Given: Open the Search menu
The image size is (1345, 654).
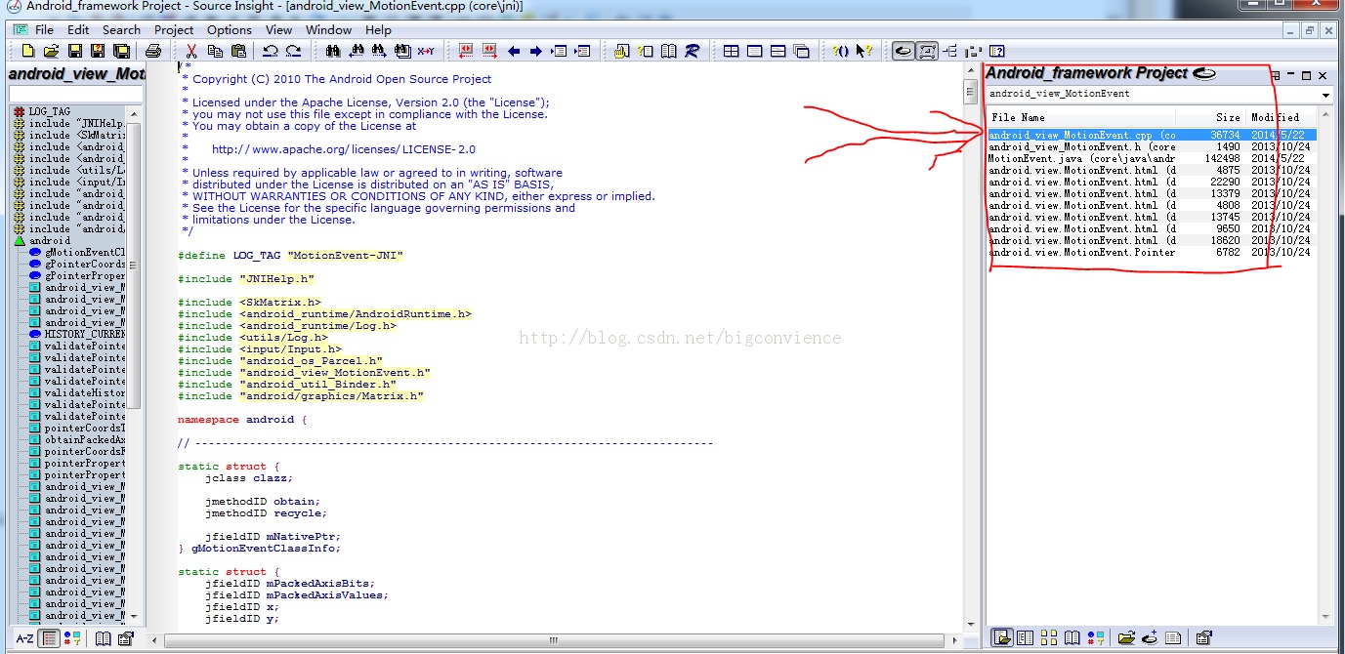Looking at the screenshot, I should pyautogui.click(x=121, y=29).
